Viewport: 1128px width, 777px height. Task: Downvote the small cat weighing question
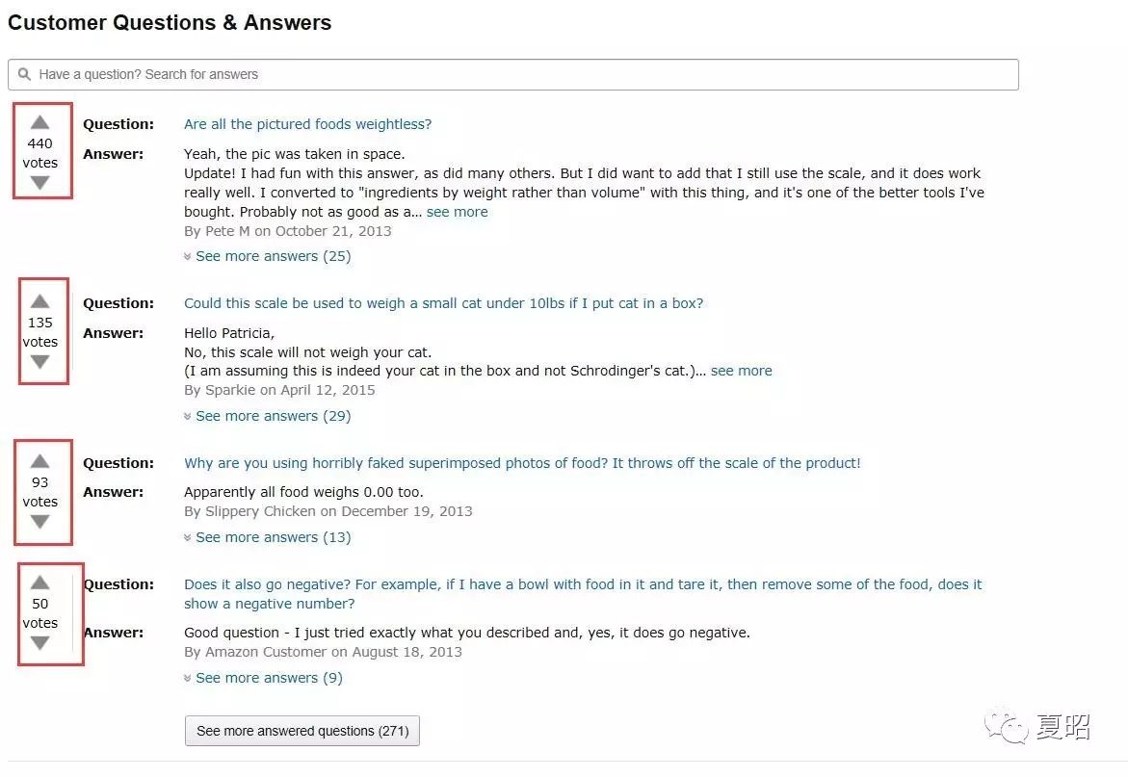(x=39, y=362)
